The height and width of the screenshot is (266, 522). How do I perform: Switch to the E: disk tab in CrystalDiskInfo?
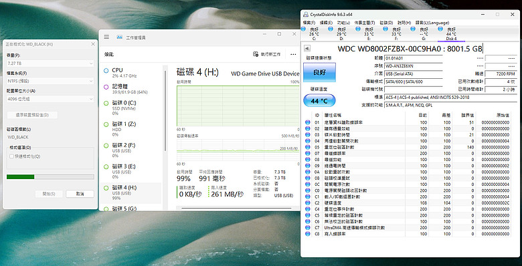pos(368,34)
